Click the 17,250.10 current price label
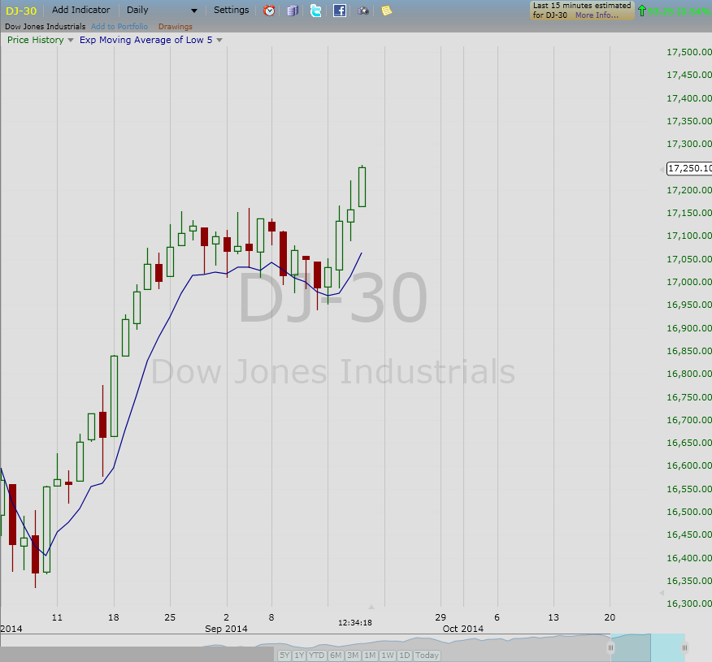The width and height of the screenshot is (712, 662). tap(689, 168)
